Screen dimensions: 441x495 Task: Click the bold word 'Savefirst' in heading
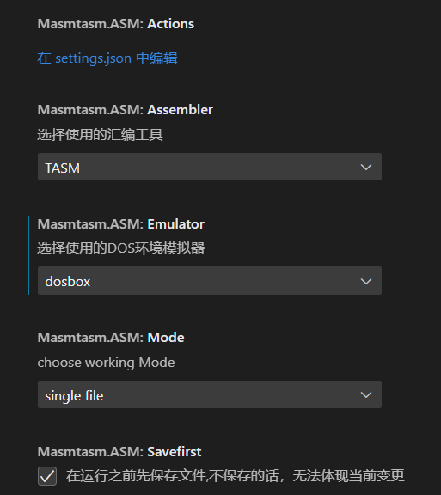click(x=175, y=452)
